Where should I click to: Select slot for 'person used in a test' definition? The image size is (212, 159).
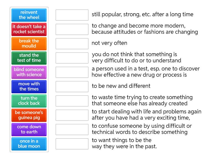point(72,72)
